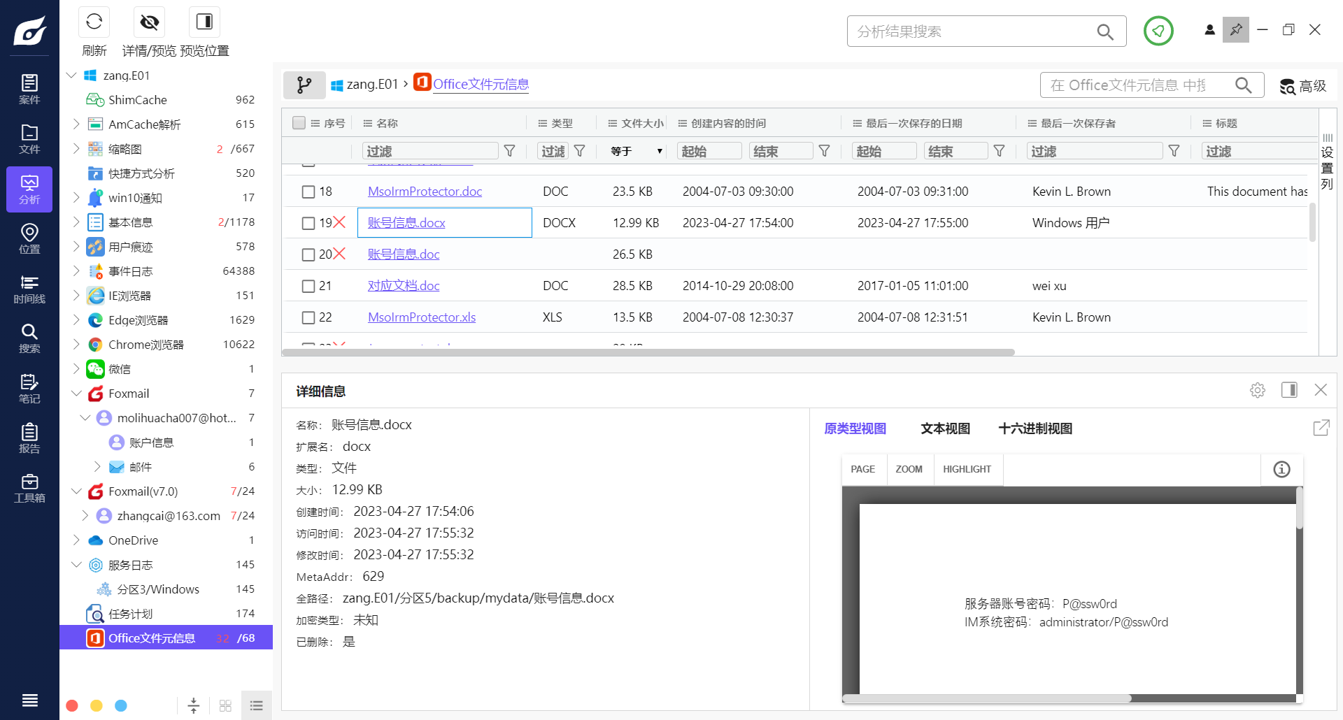The width and height of the screenshot is (1343, 720).
Task: Open the 笔记 sidebar icon
Action: 29,389
